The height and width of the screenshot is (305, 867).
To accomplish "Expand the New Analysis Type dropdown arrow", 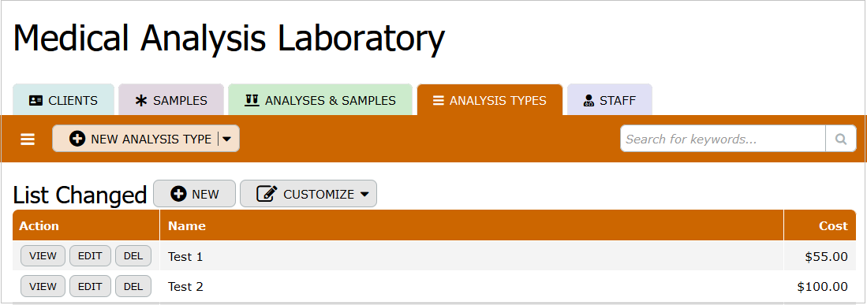I will click(x=226, y=139).
